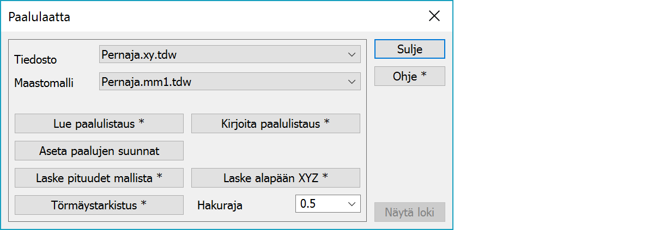
Task: Click Kirjoita paalulistaus to write pile list
Action: click(275, 123)
